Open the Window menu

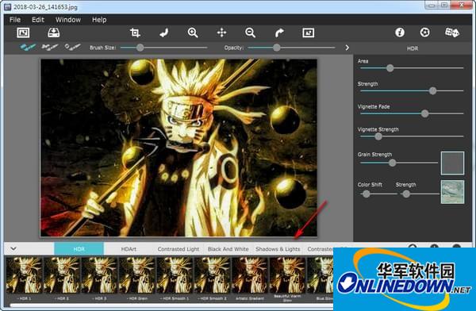(x=68, y=20)
